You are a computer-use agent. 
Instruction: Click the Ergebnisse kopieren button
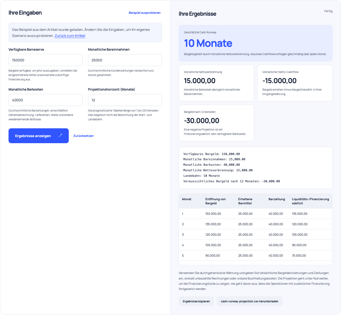(x=196, y=301)
